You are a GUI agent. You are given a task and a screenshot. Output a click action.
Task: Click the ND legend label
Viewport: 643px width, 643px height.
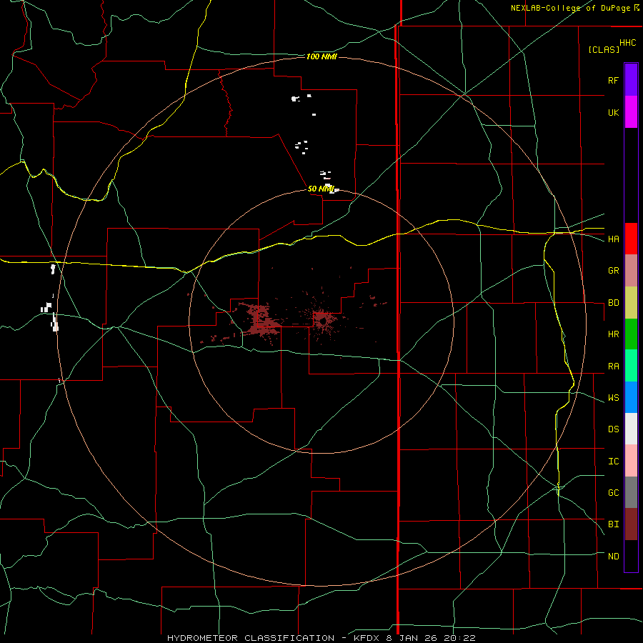tap(613, 557)
